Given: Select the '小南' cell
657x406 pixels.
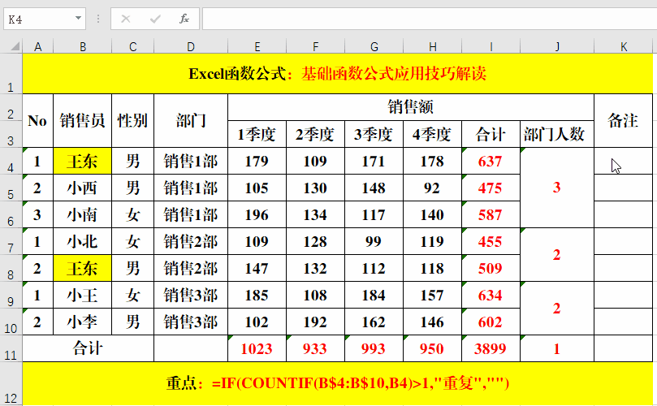Looking at the screenshot, I should [83, 214].
